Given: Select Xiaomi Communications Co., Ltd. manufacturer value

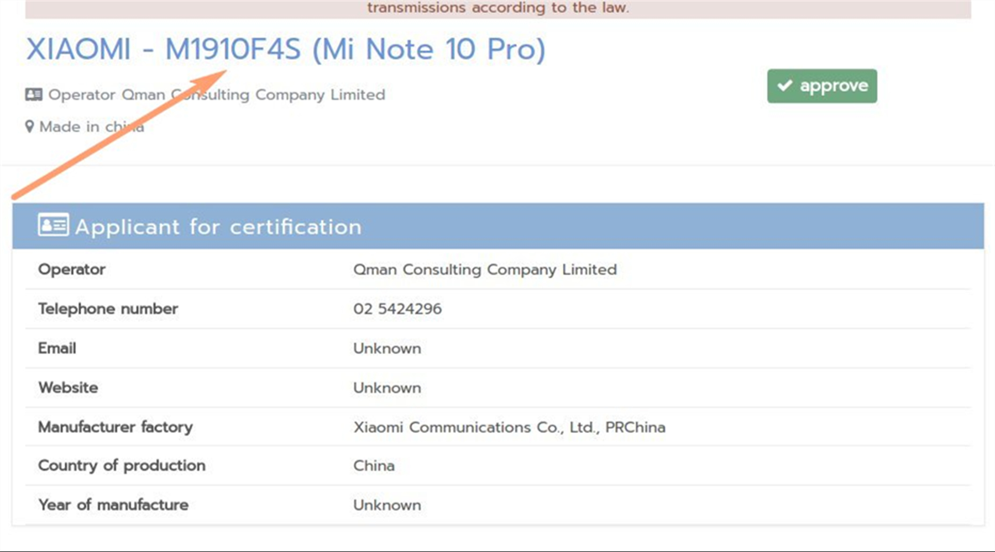Looking at the screenshot, I should pyautogui.click(x=509, y=427).
